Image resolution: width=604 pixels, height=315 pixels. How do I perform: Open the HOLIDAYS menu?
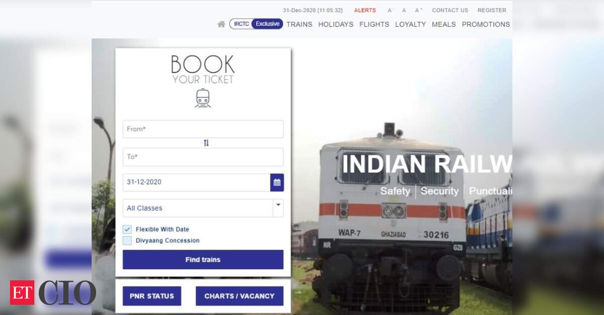(336, 24)
